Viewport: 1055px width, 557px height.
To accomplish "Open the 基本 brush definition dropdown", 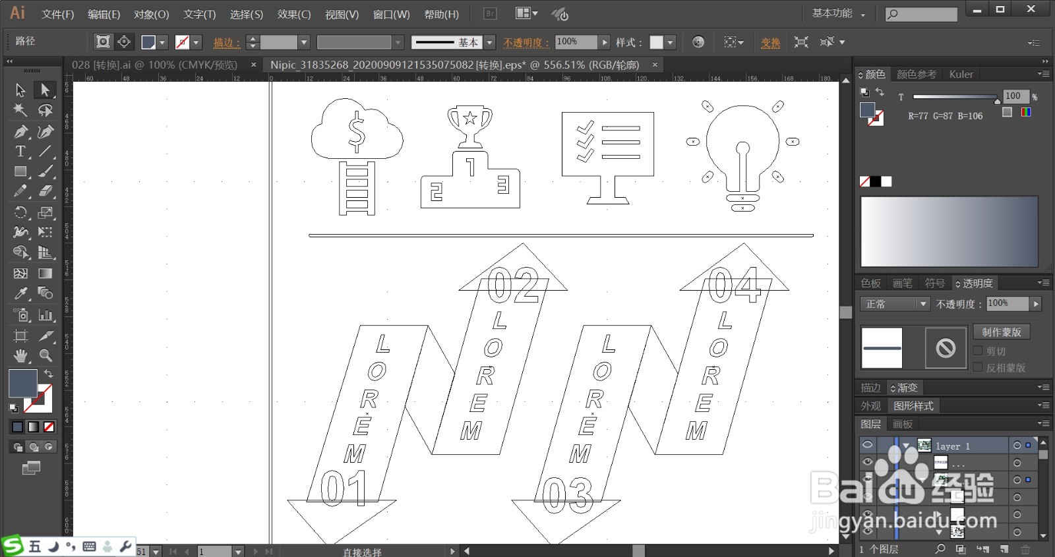I will 489,42.
